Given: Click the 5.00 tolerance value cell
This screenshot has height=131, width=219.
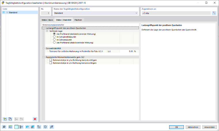Looking at the screenshot, I should click(127, 51).
